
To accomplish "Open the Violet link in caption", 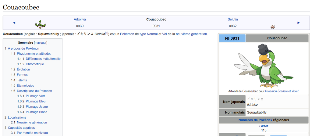I will point(295,91).
